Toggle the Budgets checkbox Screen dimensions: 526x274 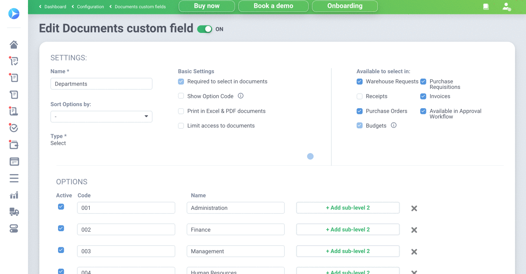point(360,125)
